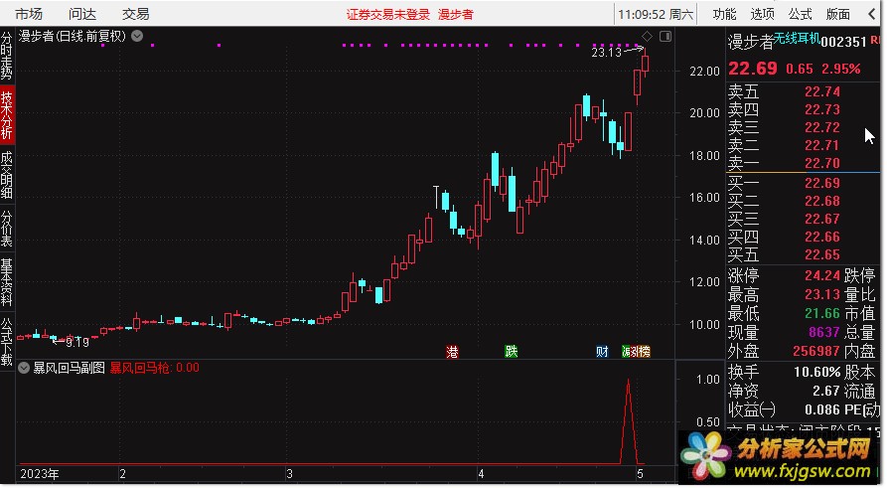Screen dimensions: 887x488
Task: Click the 涨停 value 24.24
Action: pos(822,275)
